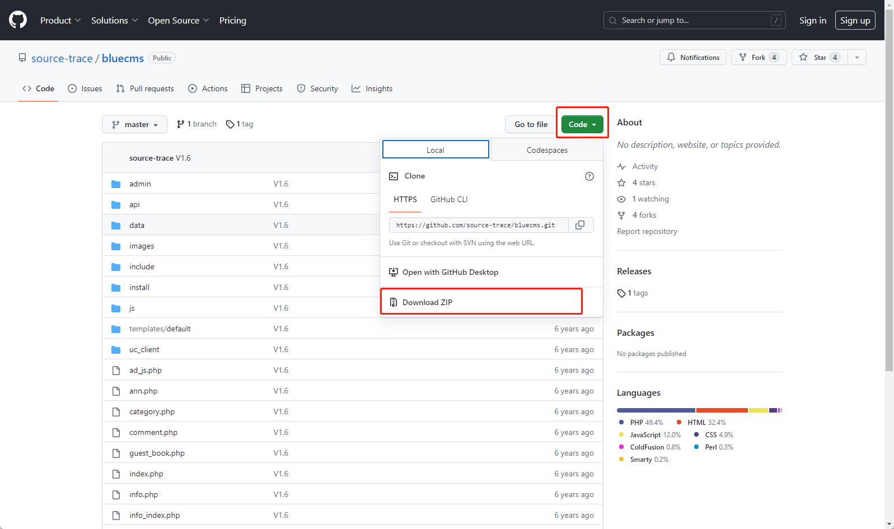The height and width of the screenshot is (529, 894).
Task: Select the GitHub CLI clone tab
Action: pyautogui.click(x=449, y=200)
